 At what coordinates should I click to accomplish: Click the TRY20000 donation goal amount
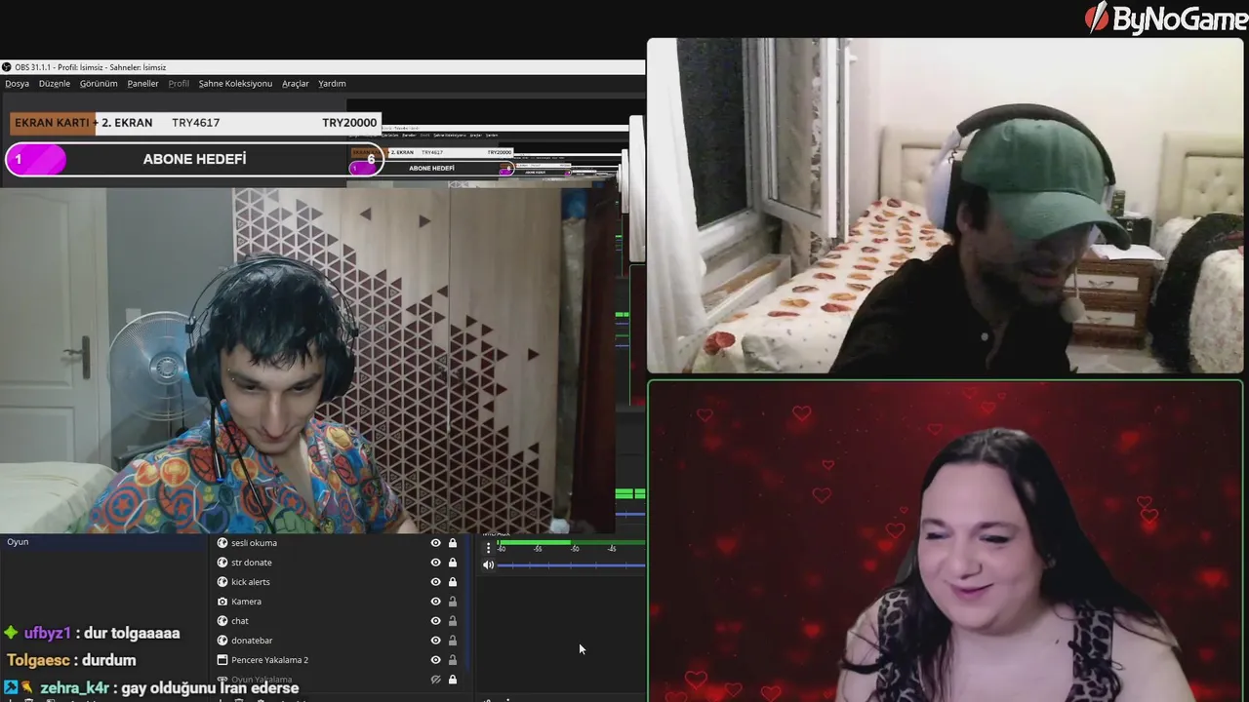[349, 123]
